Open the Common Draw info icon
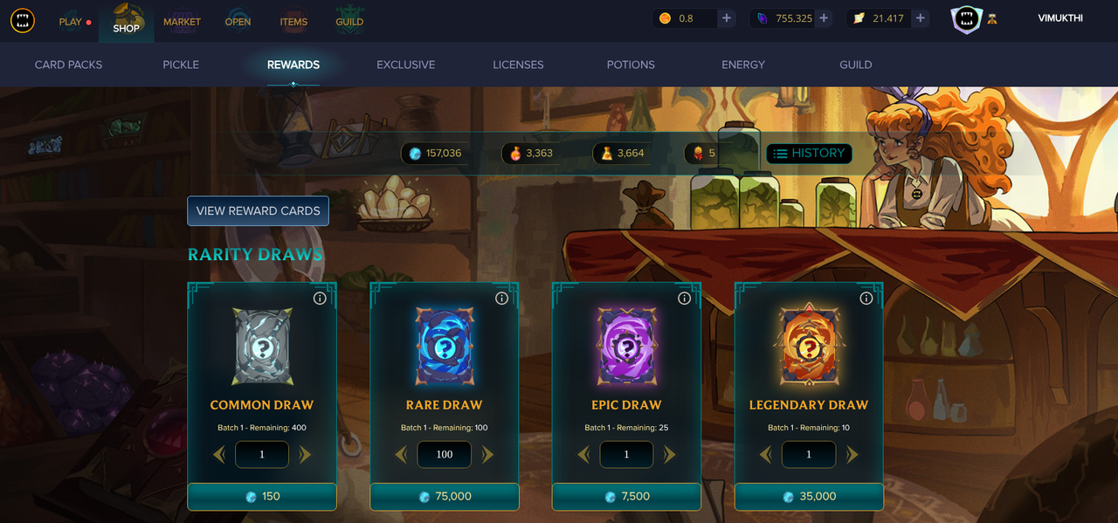The width and height of the screenshot is (1118, 523). pyautogui.click(x=320, y=299)
